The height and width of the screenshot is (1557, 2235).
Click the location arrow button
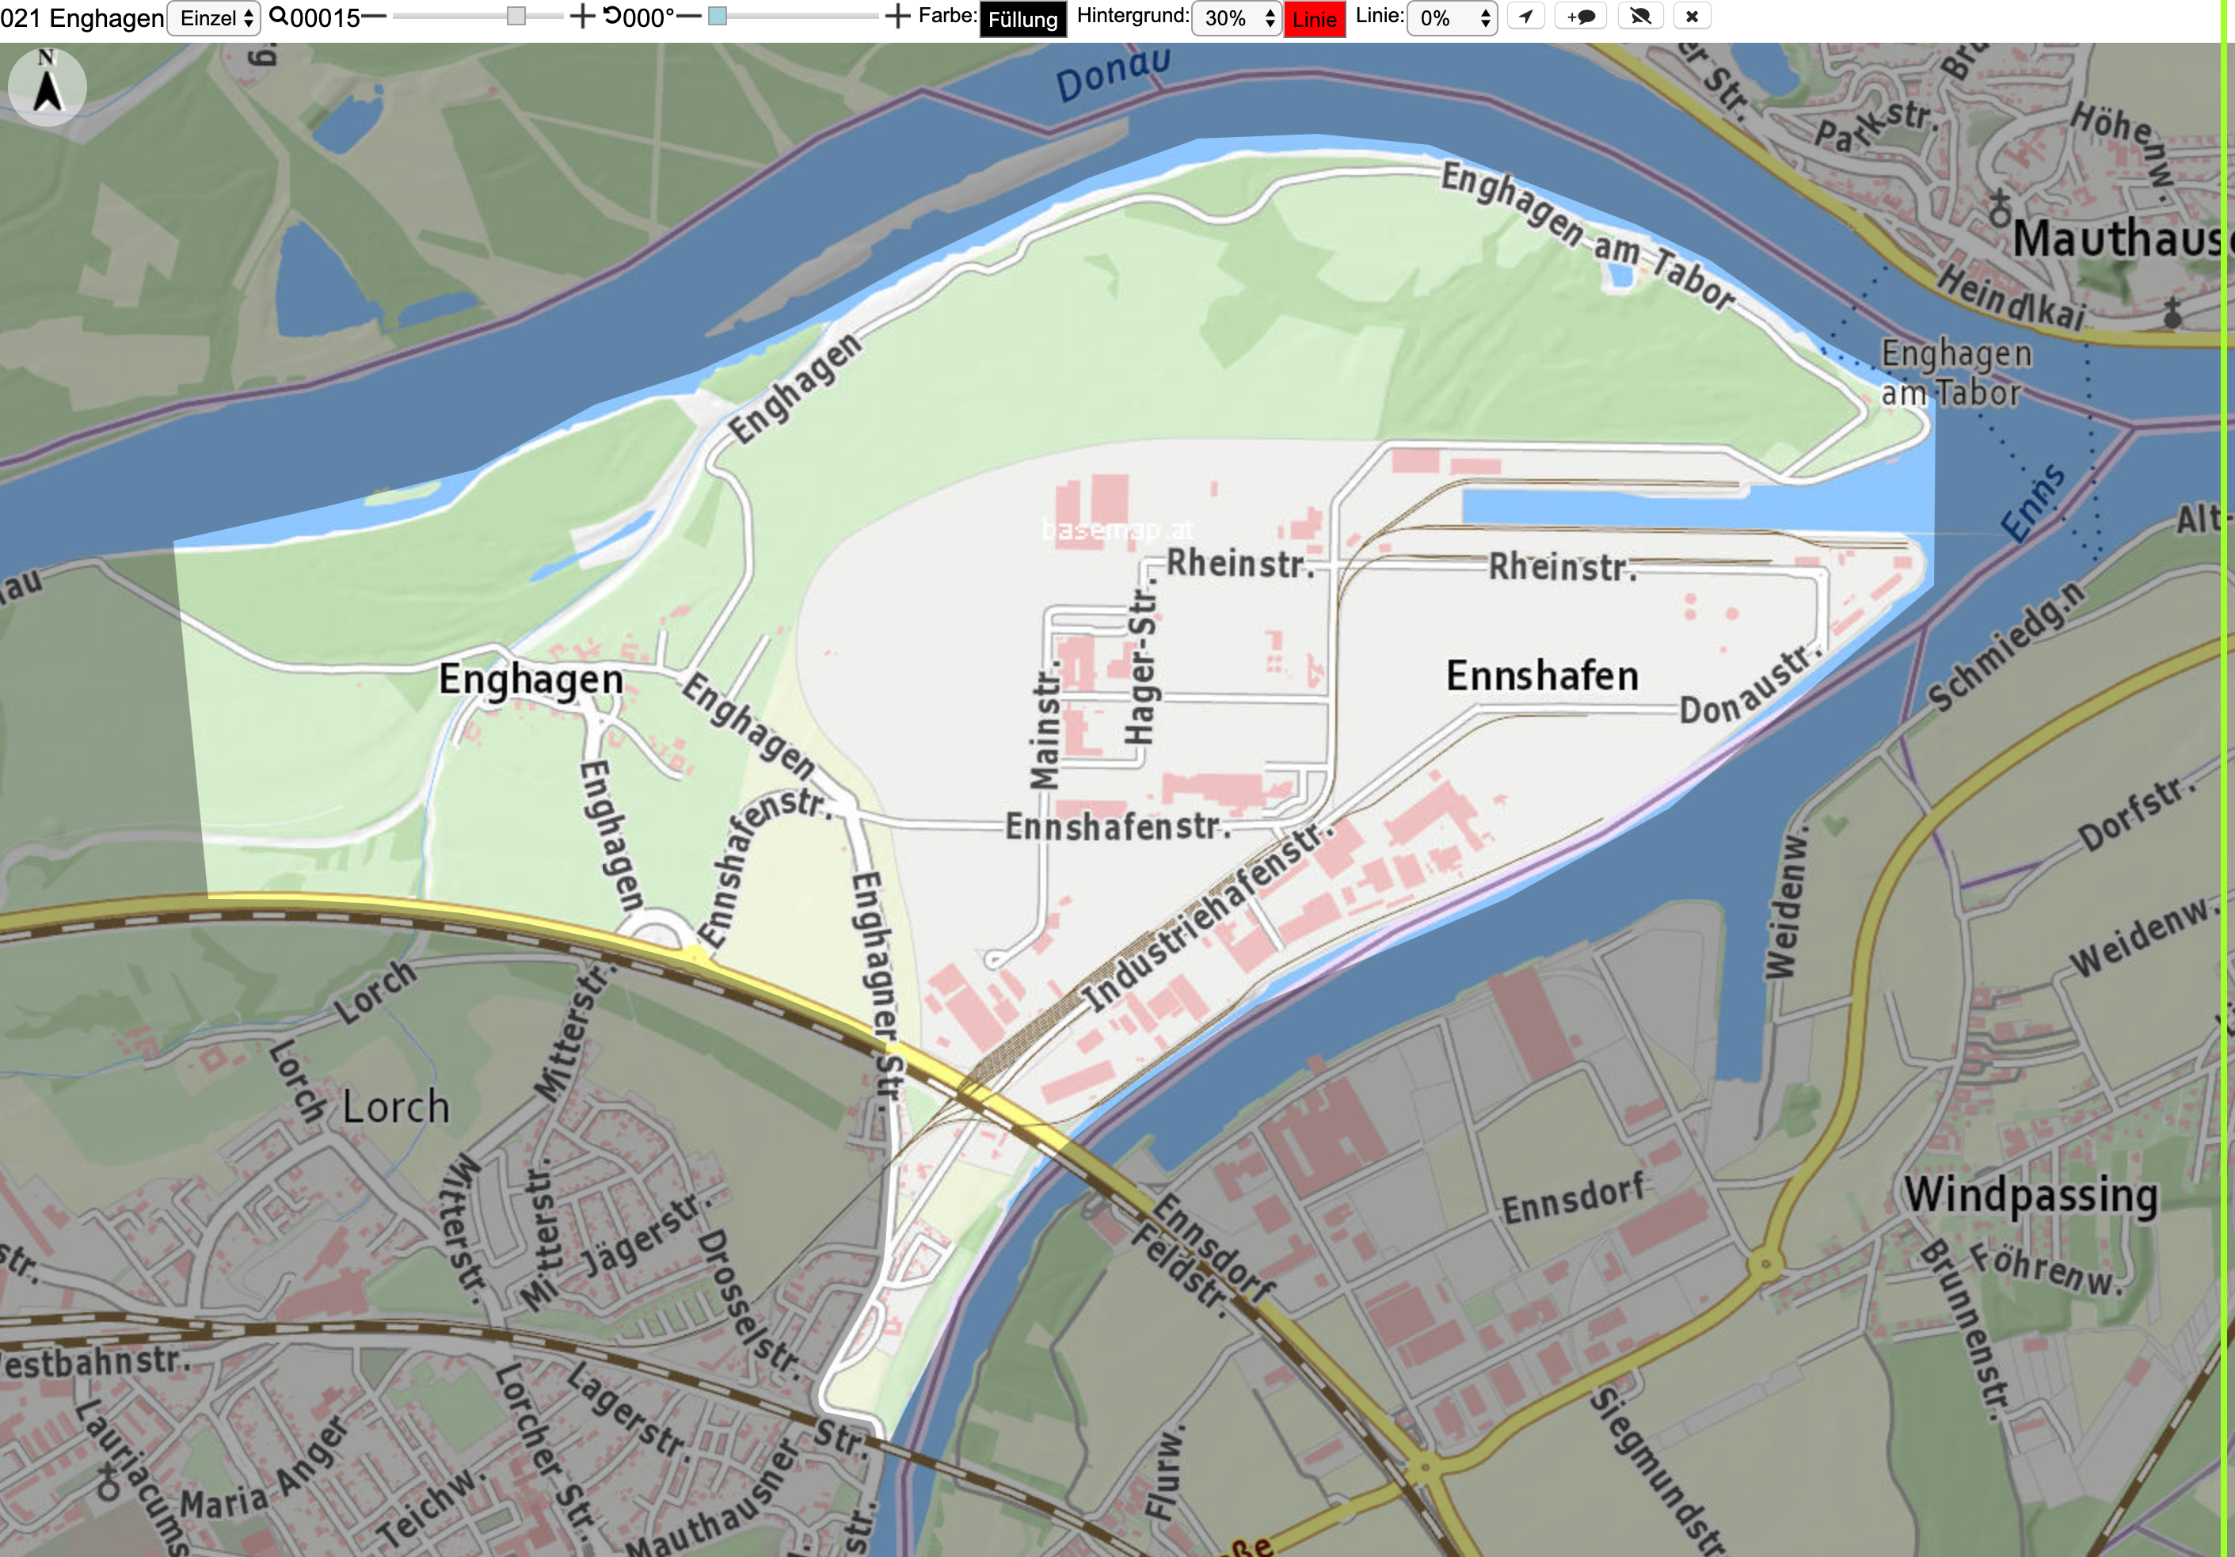click(1526, 17)
